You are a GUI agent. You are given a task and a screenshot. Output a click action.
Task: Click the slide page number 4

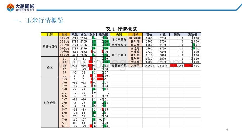[x=227, y=130]
